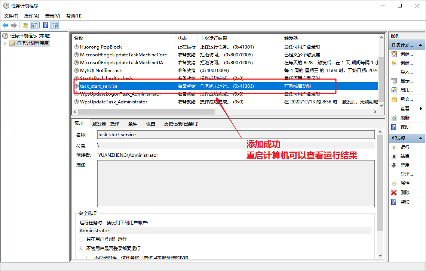
Task: Click the End task action
Action: click(405, 156)
